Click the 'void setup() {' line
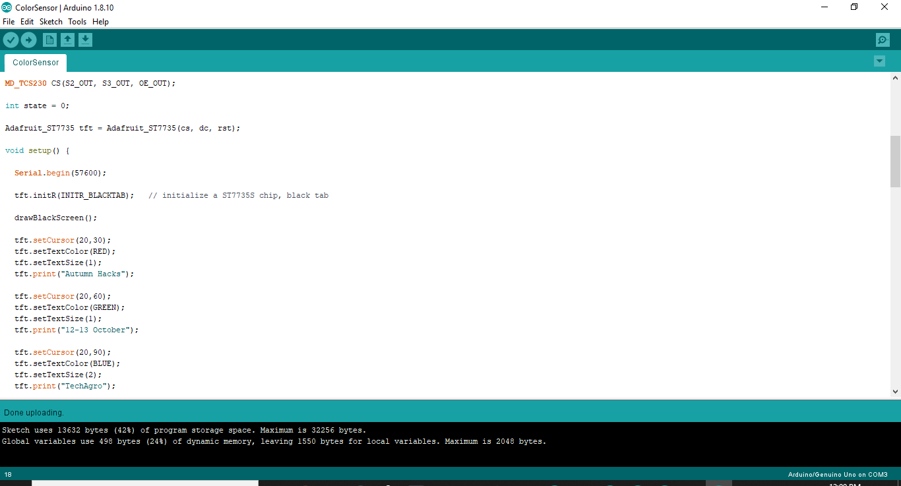901x486 pixels. point(37,150)
